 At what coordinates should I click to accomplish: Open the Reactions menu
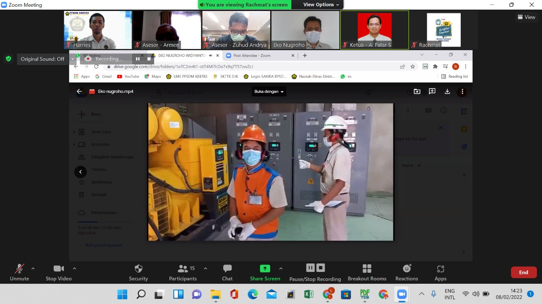pos(407,273)
